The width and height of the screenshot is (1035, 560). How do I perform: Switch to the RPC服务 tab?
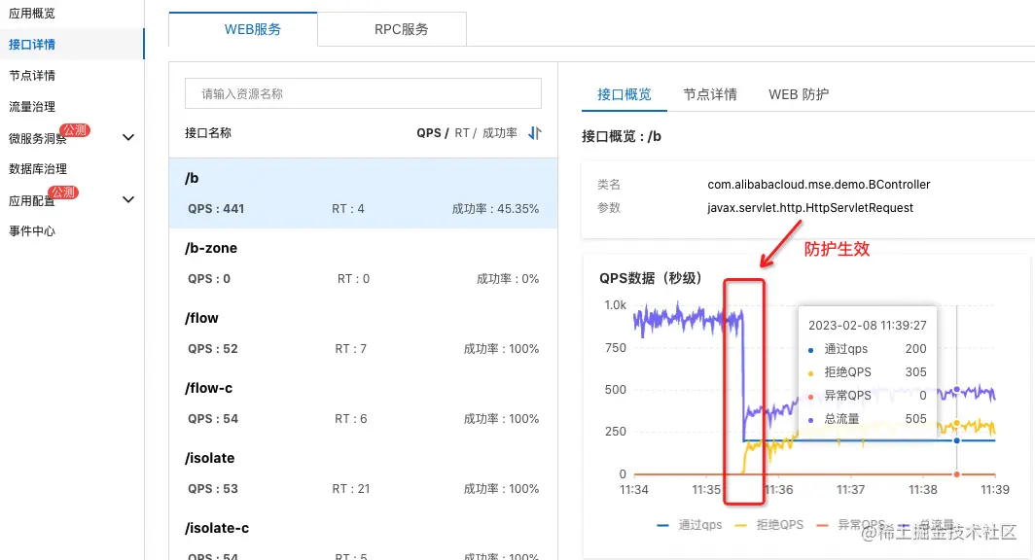coord(392,29)
